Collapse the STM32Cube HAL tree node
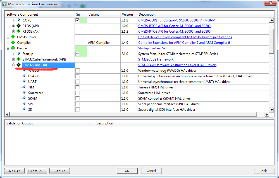 coord(13,65)
